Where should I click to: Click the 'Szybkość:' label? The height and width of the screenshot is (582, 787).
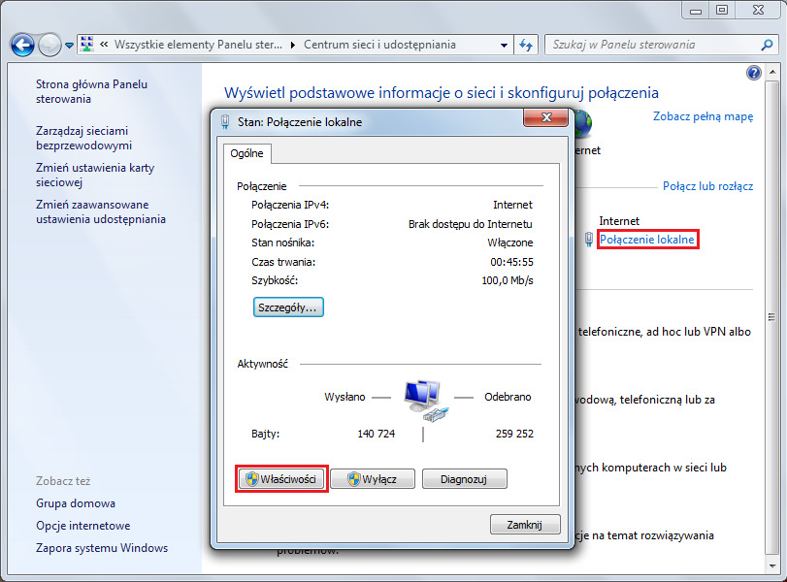(x=275, y=280)
